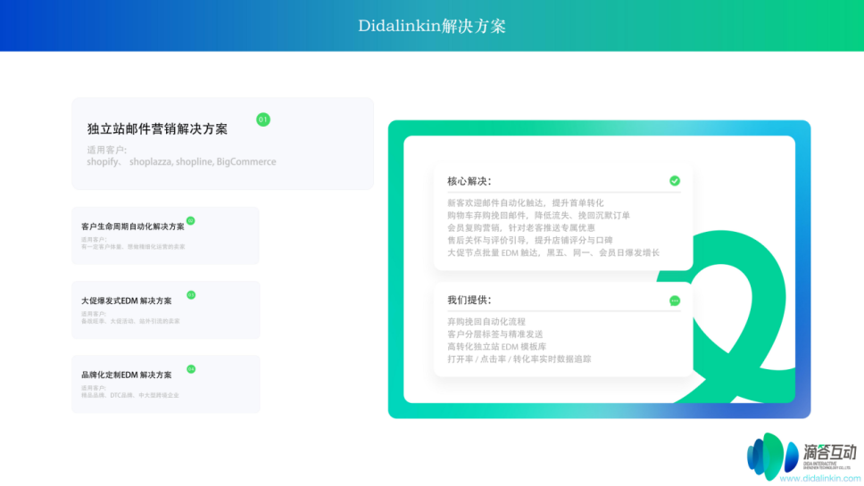Click the 核心解决: heading

[469, 181]
